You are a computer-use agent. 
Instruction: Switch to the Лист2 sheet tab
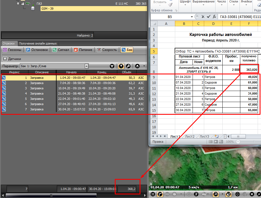coord(190,136)
